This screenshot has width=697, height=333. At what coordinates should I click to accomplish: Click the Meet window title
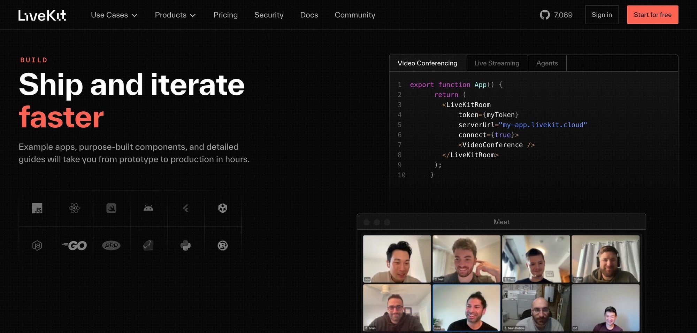tap(501, 222)
